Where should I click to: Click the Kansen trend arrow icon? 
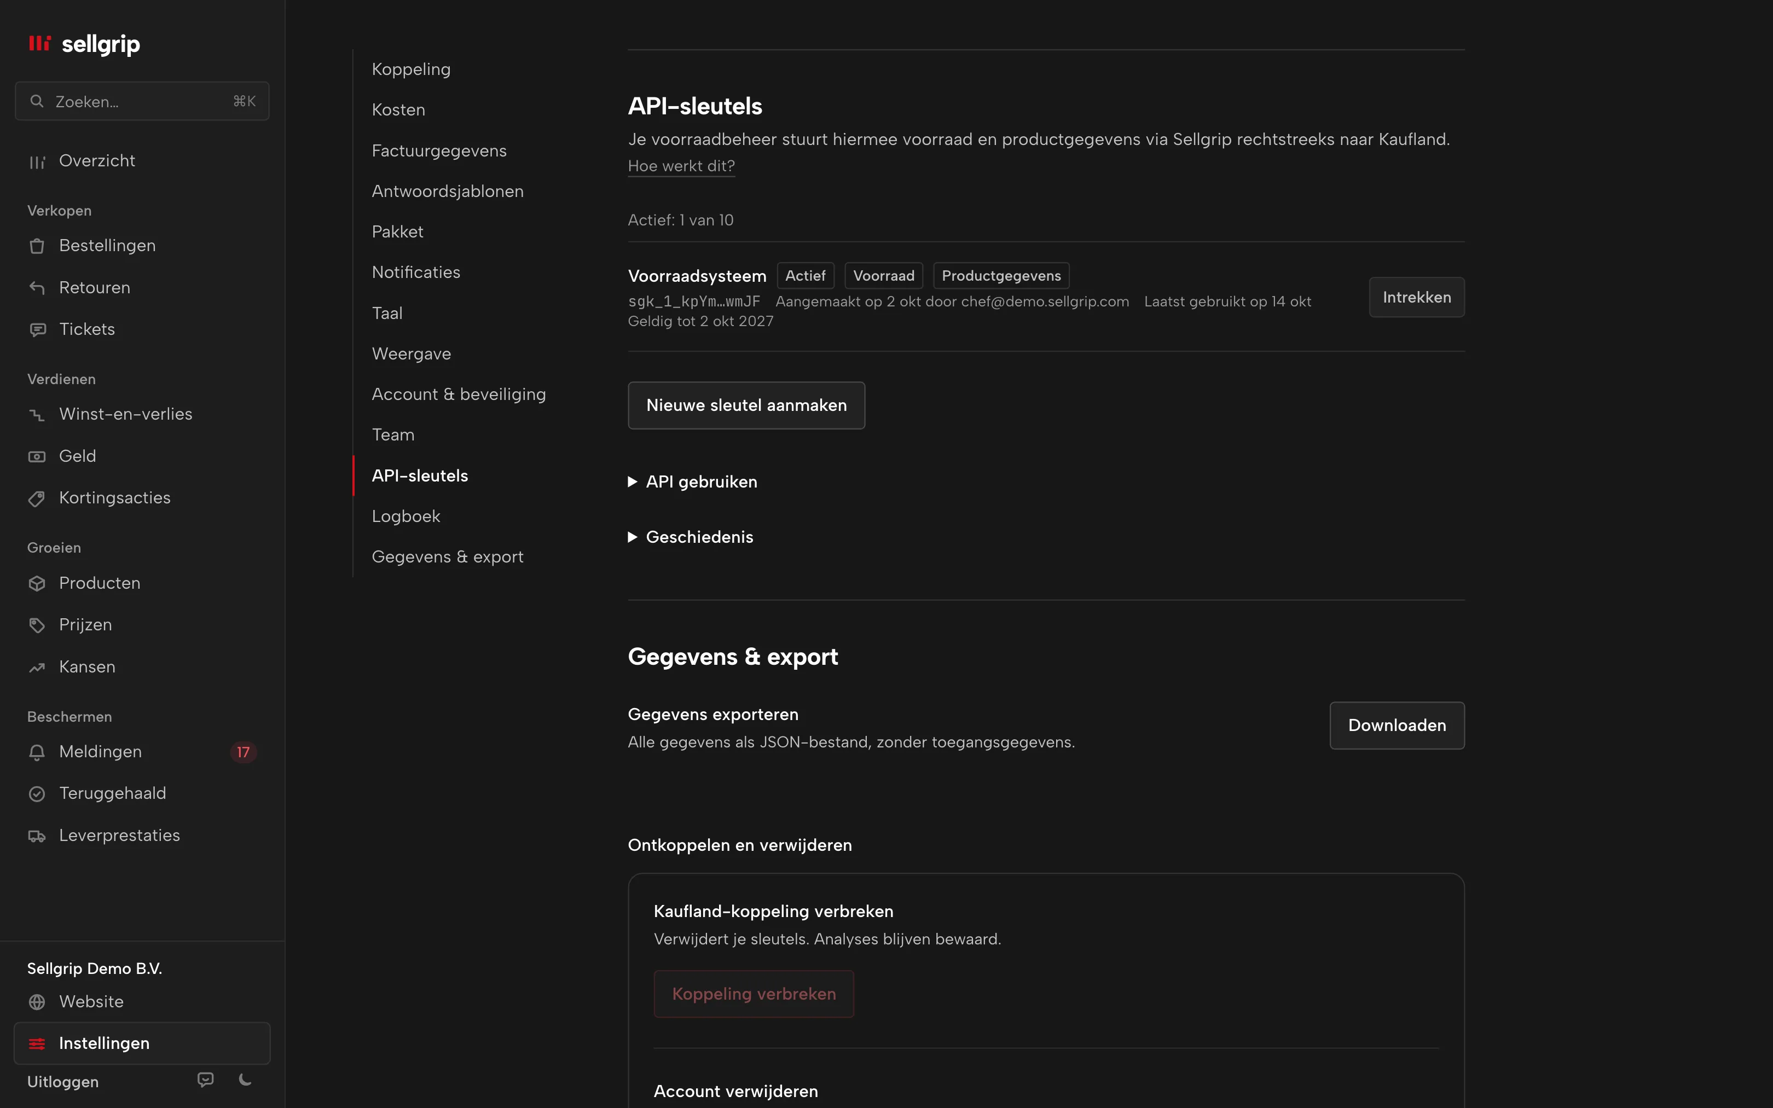coord(37,667)
